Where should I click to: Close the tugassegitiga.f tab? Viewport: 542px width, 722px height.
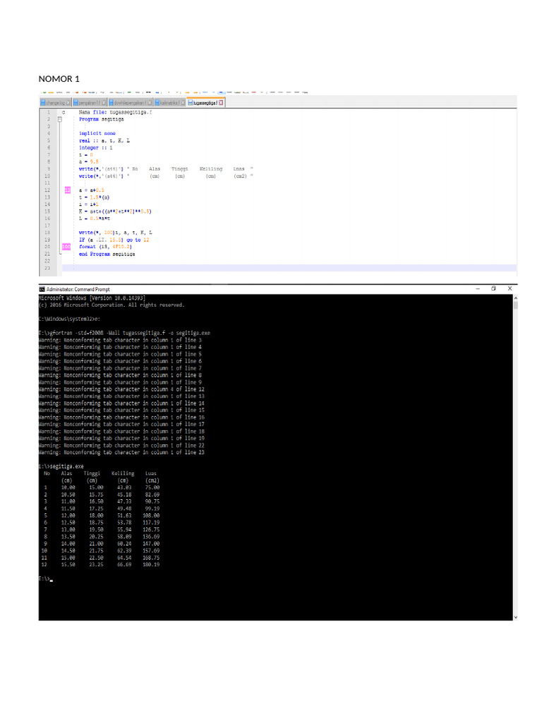click(x=221, y=103)
